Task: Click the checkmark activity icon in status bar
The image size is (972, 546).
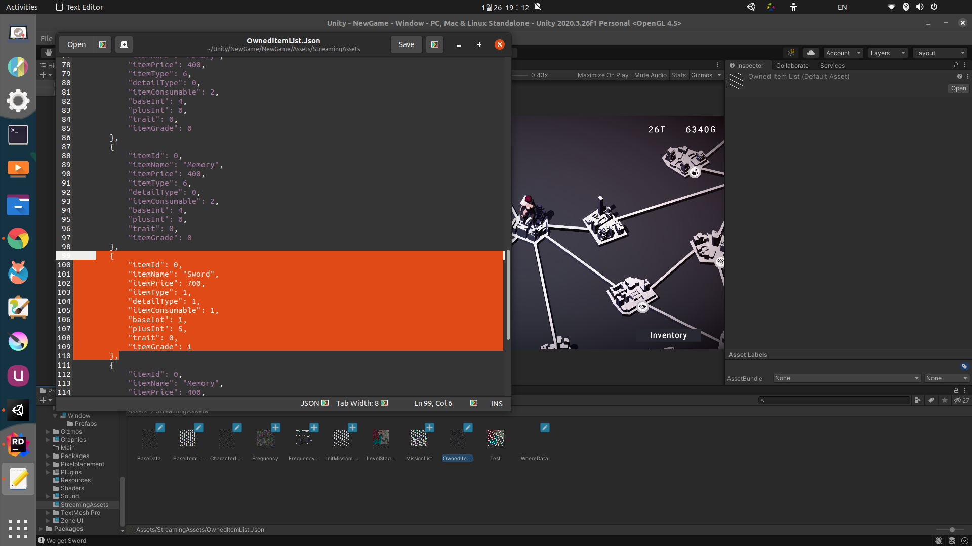Action: (965, 541)
